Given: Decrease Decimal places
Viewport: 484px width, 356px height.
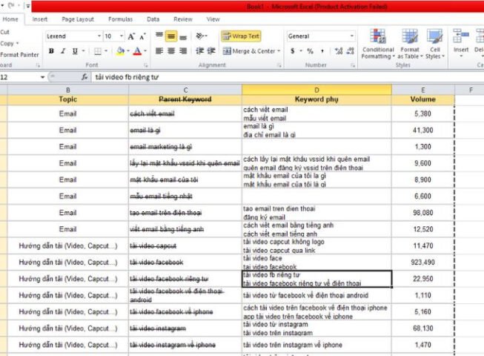Looking at the screenshot, I should pos(351,51).
